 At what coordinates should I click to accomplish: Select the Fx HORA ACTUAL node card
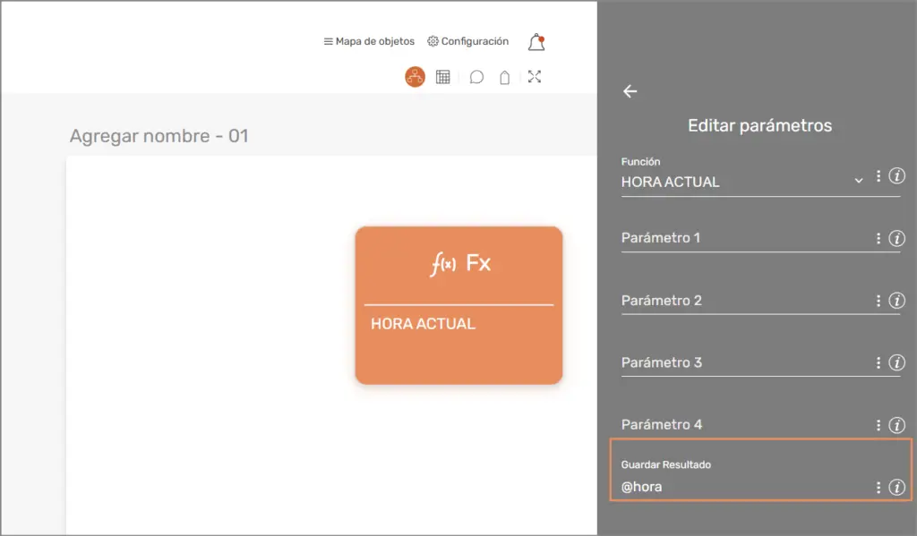tap(458, 305)
